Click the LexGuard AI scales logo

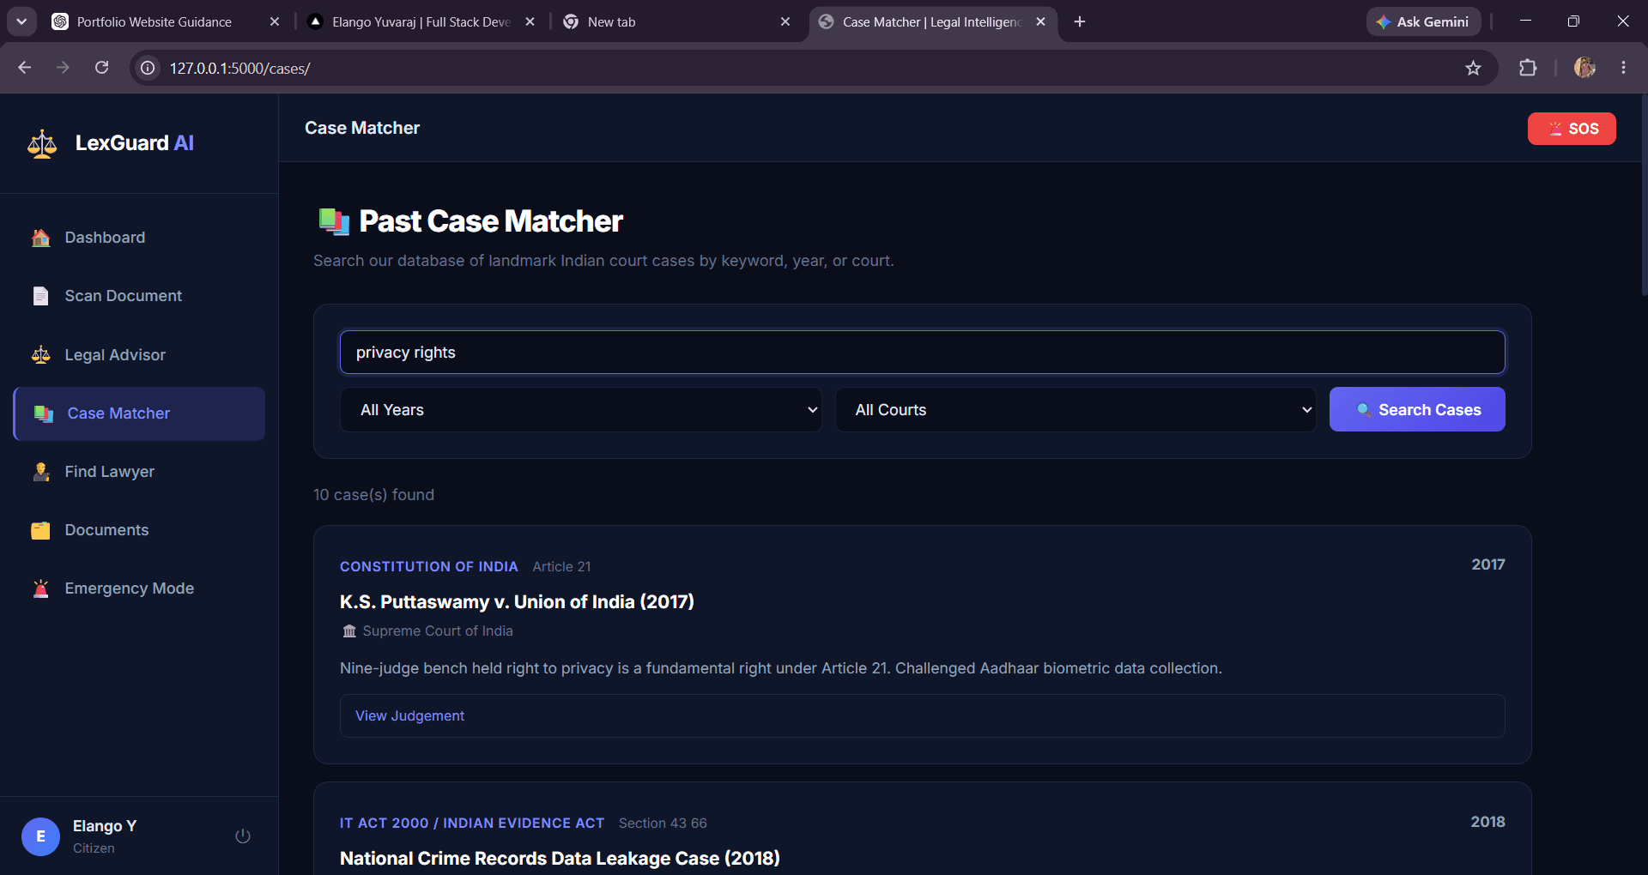(42, 143)
